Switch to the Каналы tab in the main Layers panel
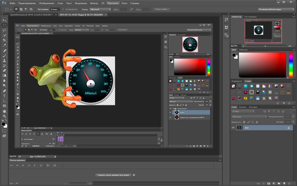Screen dimensions: 297x186 coord(243,107)
